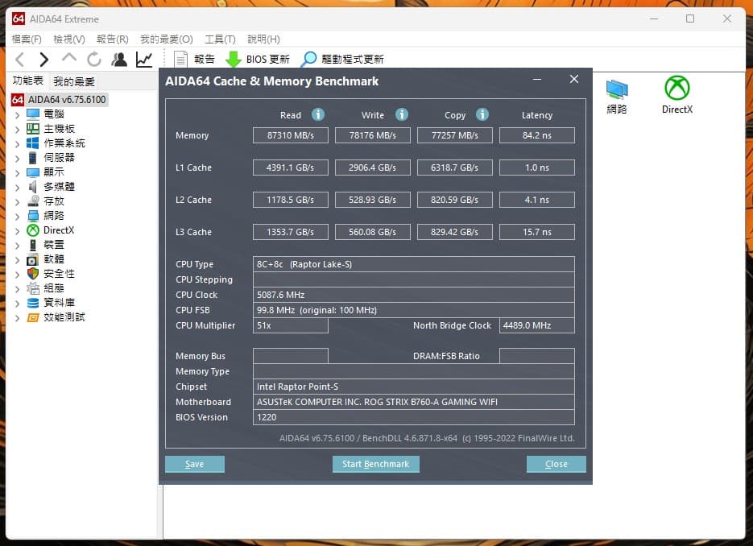Expand the 效能測試 tree node

[x=17, y=318]
